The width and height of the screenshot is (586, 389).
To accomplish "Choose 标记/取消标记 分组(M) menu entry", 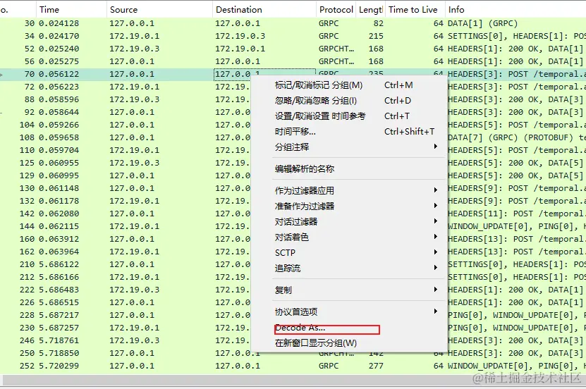I will coord(349,85).
